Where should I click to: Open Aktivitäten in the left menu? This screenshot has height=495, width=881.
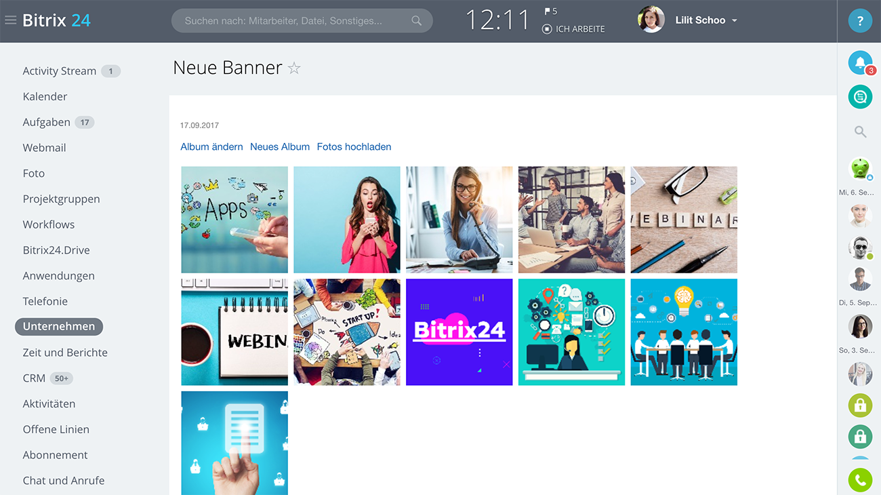tap(49, 403)
